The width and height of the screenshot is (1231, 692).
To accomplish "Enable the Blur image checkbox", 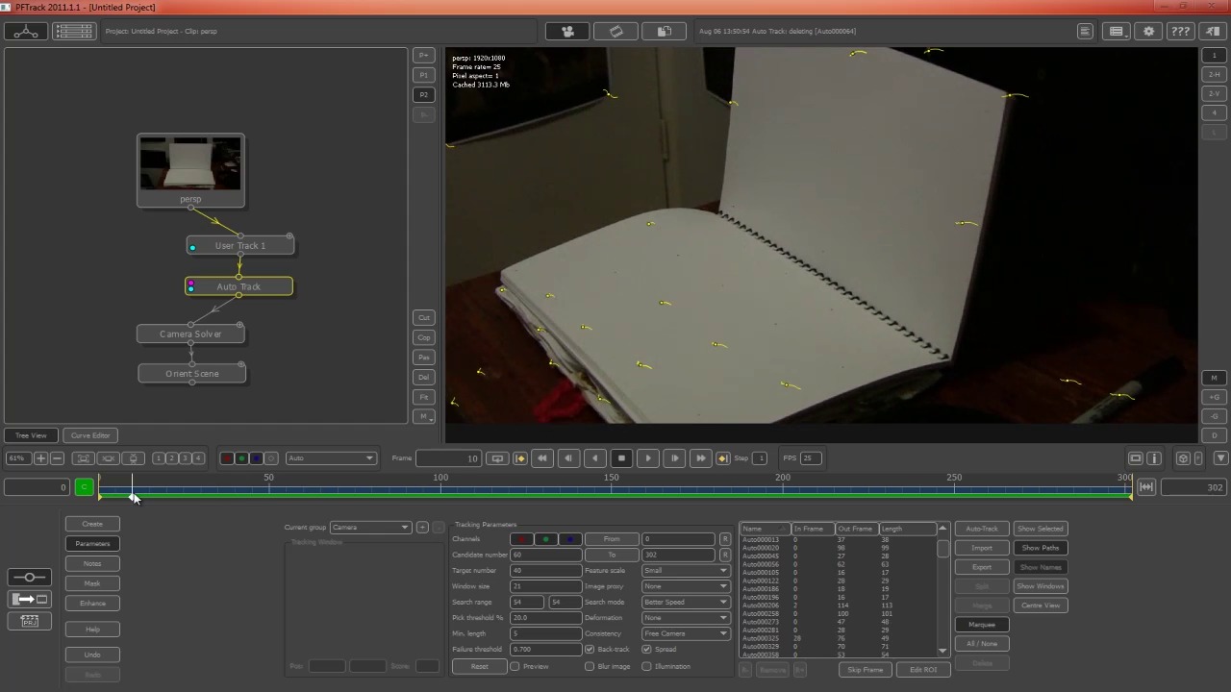I will click(x=590, y=666).
